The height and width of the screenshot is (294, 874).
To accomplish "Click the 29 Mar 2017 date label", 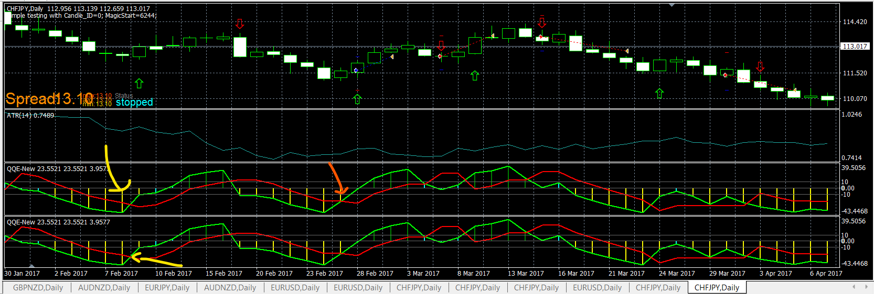I will coord(727,273).
